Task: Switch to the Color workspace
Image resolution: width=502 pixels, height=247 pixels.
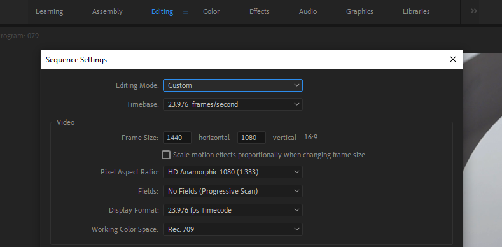Action: (x=211, y=11)
